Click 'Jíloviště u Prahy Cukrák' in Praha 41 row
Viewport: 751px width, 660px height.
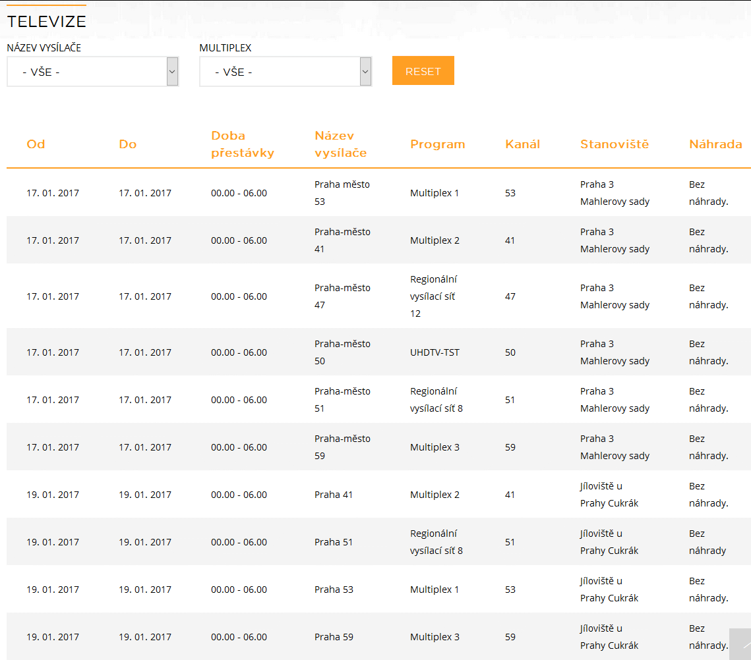[x=609, y=495]
